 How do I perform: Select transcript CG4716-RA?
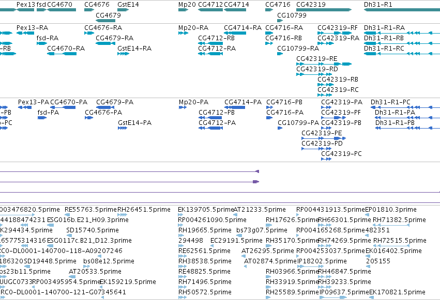click(269, 33)
